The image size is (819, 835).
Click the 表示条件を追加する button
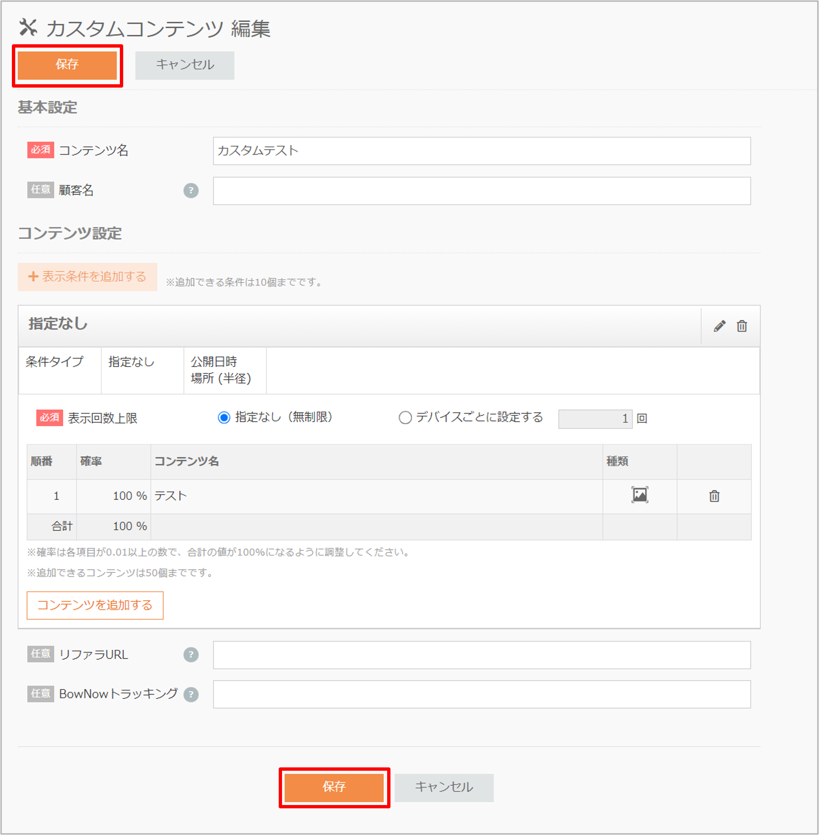point(88,277)
